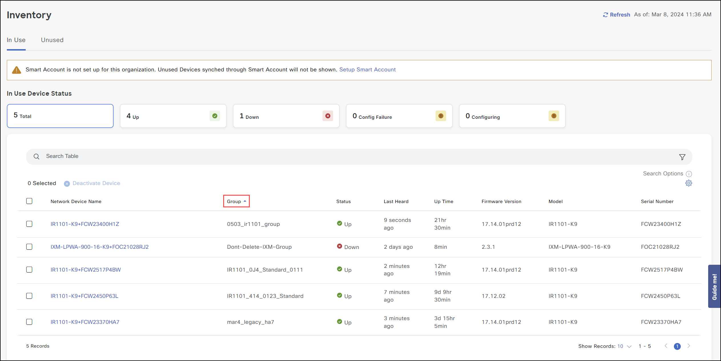This screenshot has height=361, width=721.
Task: Click the Guide me! side button
Action: pyautogui.click(x=714, y=286)
